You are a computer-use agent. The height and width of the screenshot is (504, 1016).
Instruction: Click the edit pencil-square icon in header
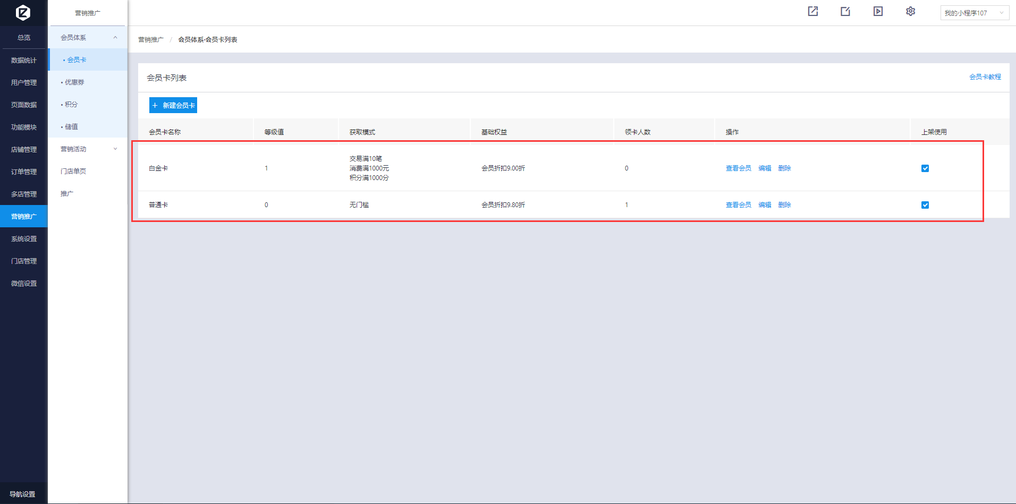pyautogui.click(x=845, y=11)
